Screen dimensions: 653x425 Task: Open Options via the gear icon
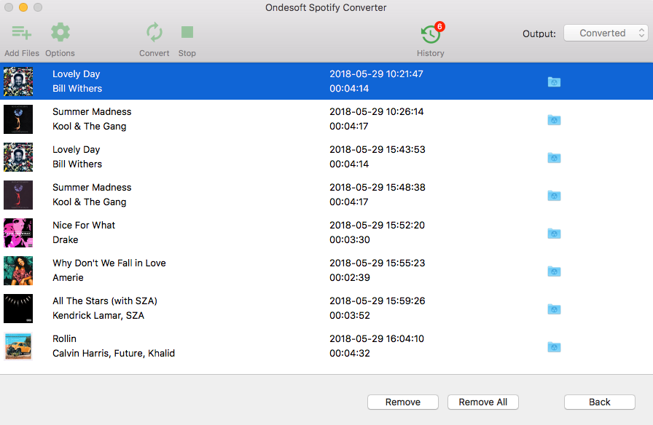[x=60, y=33]
